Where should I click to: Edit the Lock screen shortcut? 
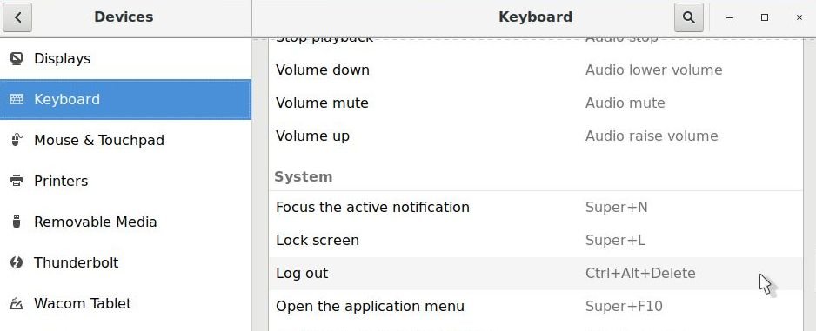[536, 240]
